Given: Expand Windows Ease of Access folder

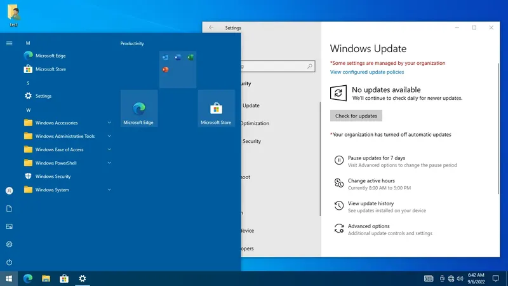Looking at the screenshot, I should (68, 149).
